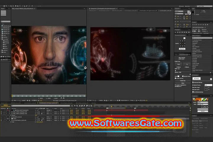Expand layer 1 properties in timeline
This screenshot has width=213, height=142.
[7, 110]
